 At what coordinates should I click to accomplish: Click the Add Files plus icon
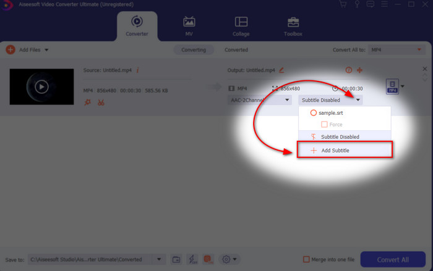point(11,50)
